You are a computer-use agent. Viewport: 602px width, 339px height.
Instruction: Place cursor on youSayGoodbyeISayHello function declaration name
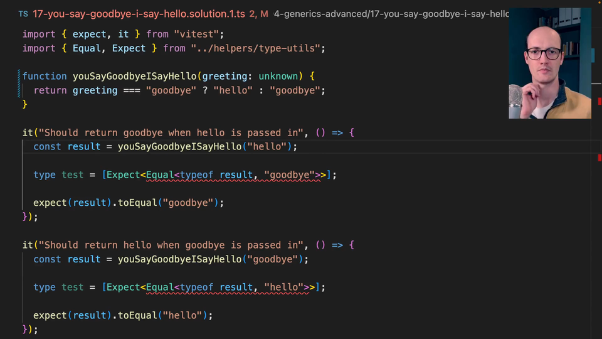134,76
